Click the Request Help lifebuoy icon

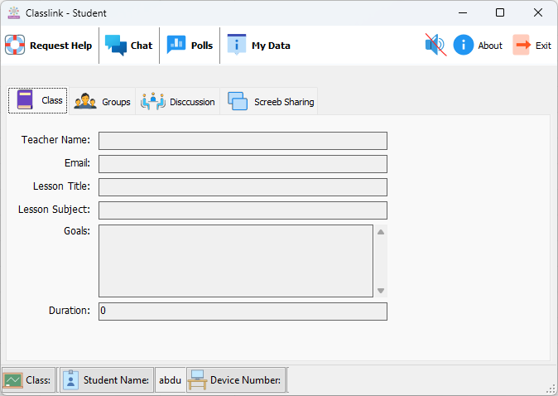click(x=15, y=45)
